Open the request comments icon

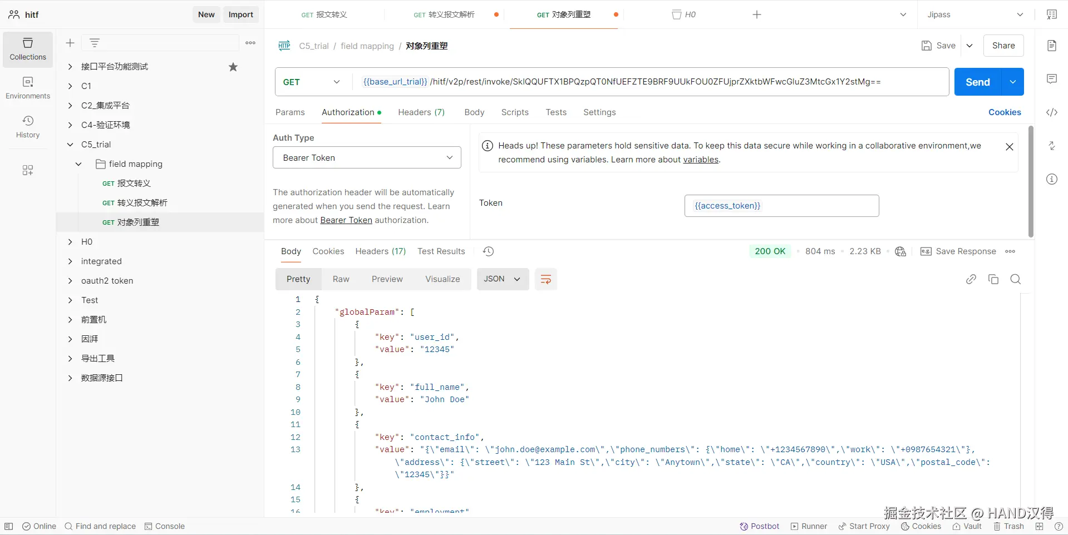tap(1051, 79)
